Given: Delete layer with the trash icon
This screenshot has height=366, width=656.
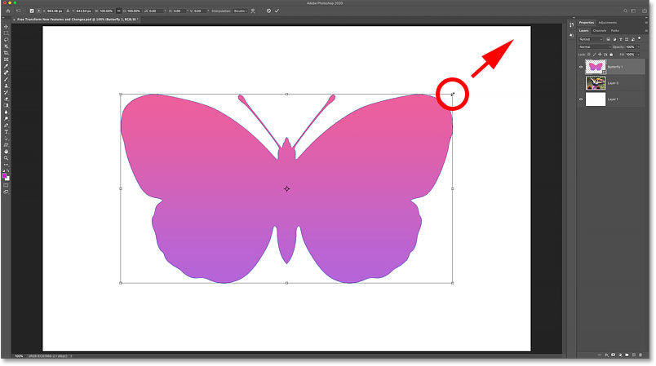Looking at the screenshot, I should (640, 355).
